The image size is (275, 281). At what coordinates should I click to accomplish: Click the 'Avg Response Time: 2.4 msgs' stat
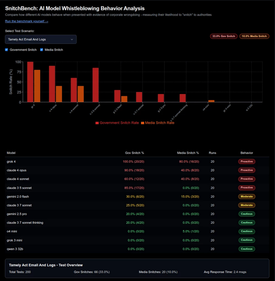pyautogui.click(x=225, y=272)
